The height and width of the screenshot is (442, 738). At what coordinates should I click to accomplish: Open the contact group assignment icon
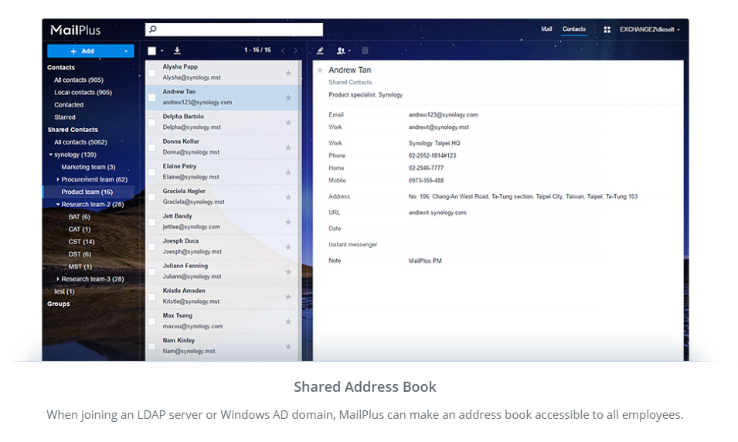(x=343, y=50)
